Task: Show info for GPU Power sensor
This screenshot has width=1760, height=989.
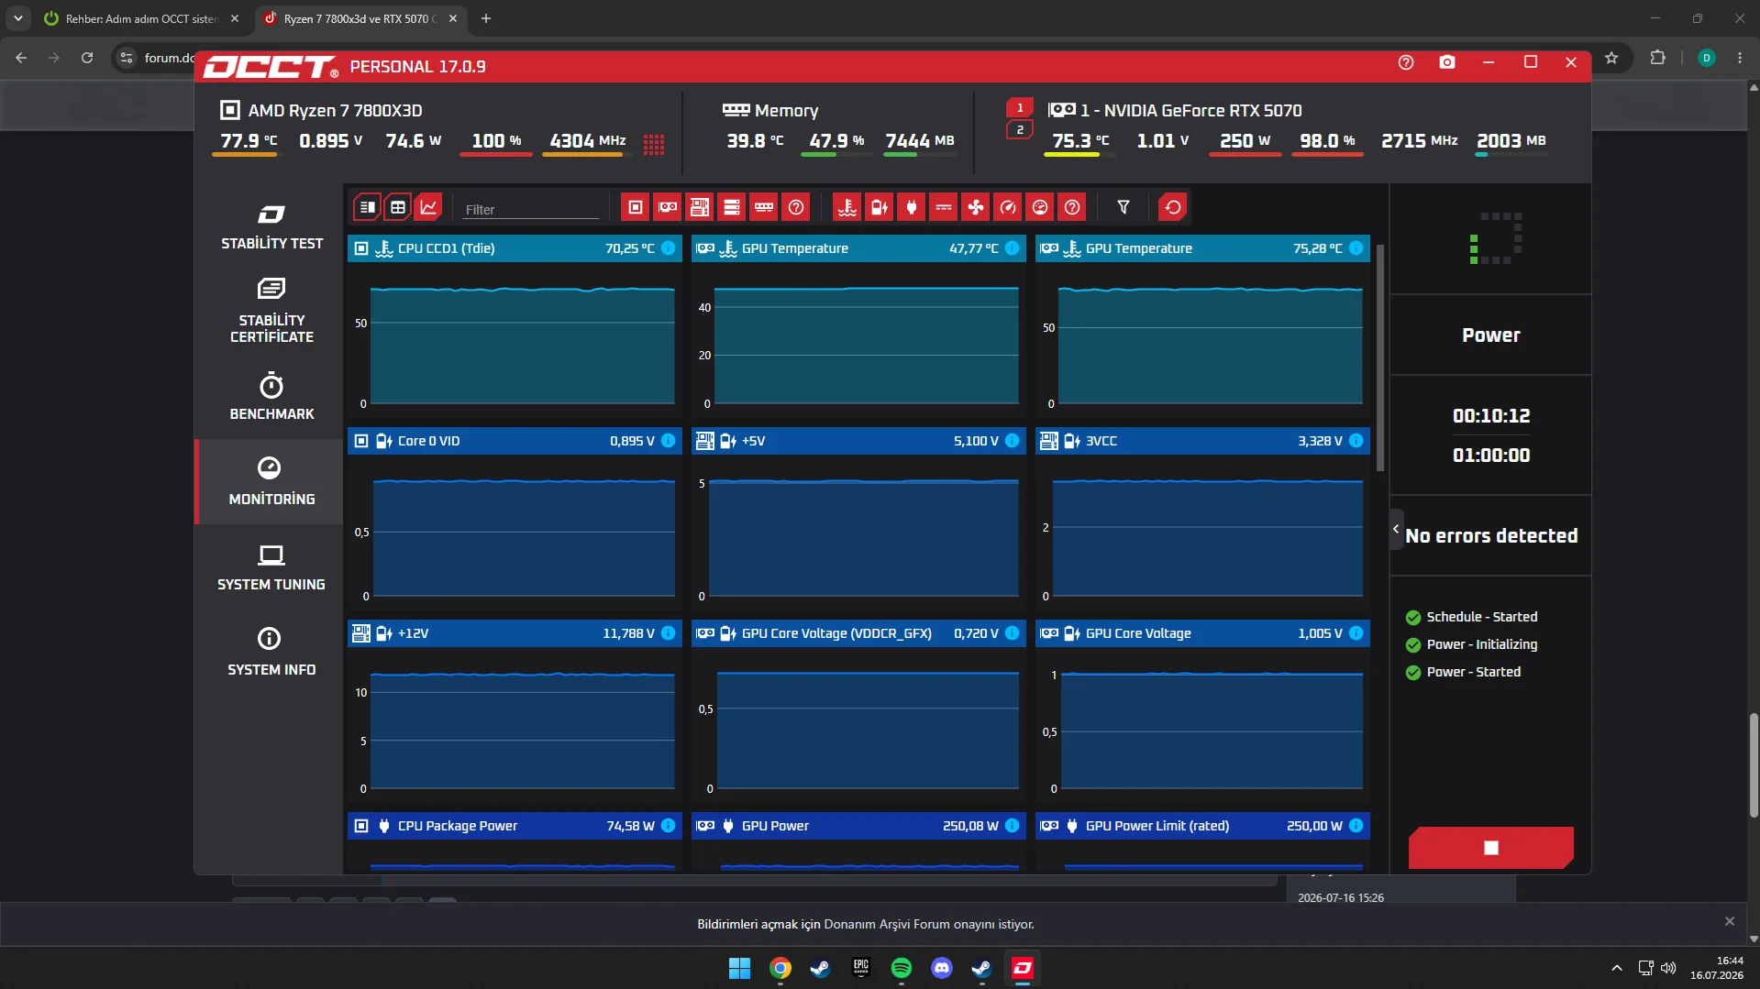Action: [1013, 826]
